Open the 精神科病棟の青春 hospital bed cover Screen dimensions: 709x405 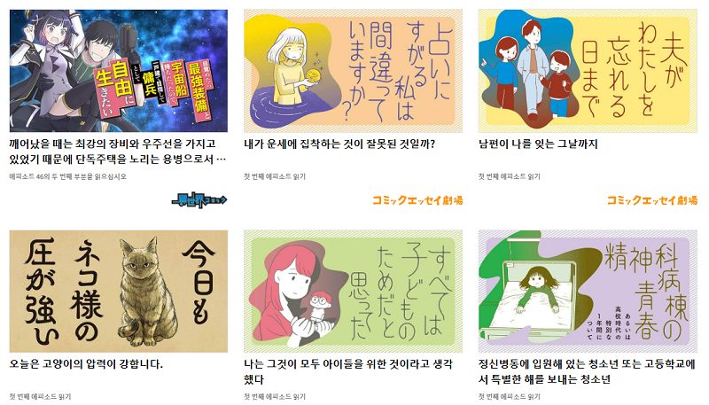click(588, 291)
